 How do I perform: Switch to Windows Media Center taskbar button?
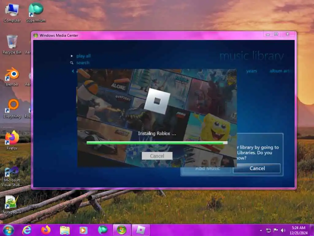click(121, 230)
